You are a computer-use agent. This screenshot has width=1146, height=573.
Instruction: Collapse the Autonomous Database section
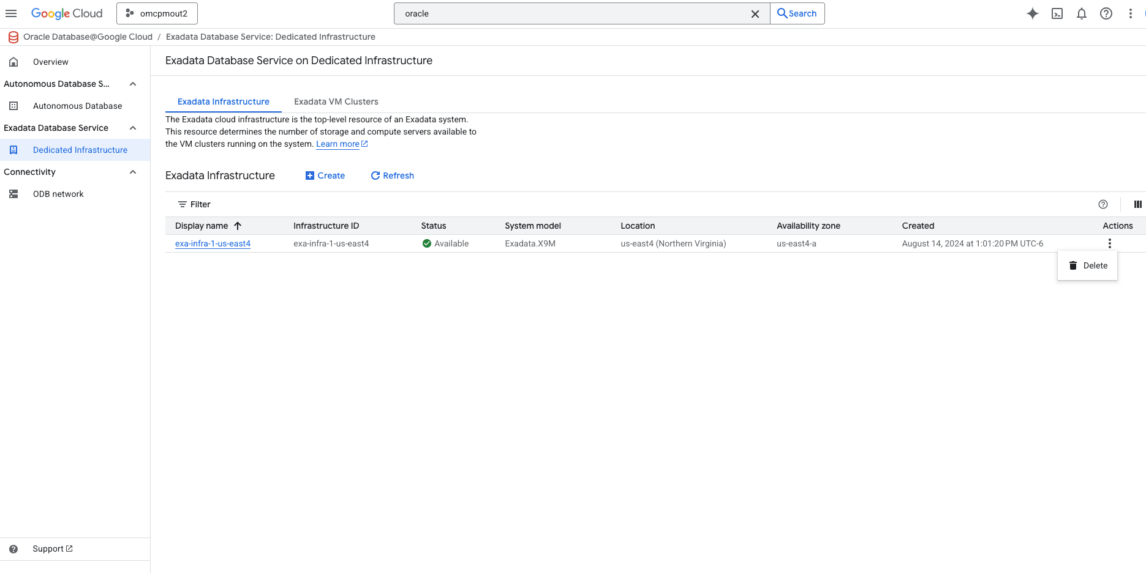pyautogui.click(x=133, y=84)
